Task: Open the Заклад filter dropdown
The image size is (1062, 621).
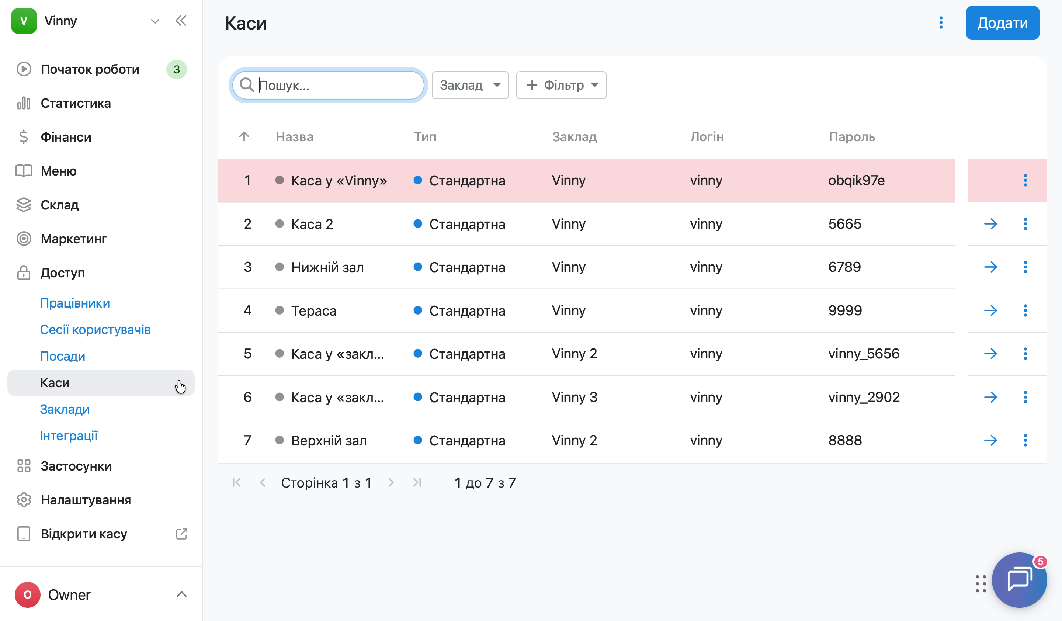Action: (x=470, y=85)
